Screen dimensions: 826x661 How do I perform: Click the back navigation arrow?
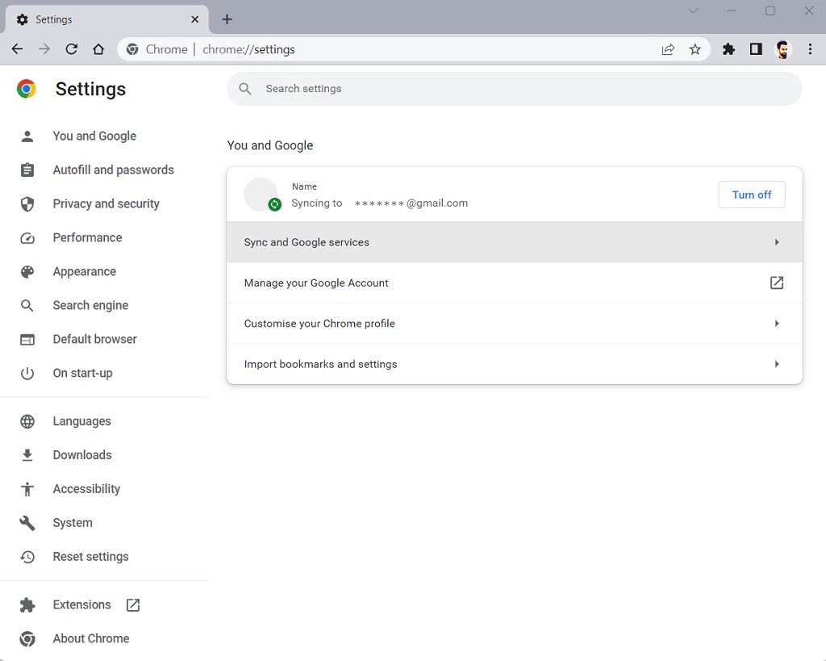(18, 49)
